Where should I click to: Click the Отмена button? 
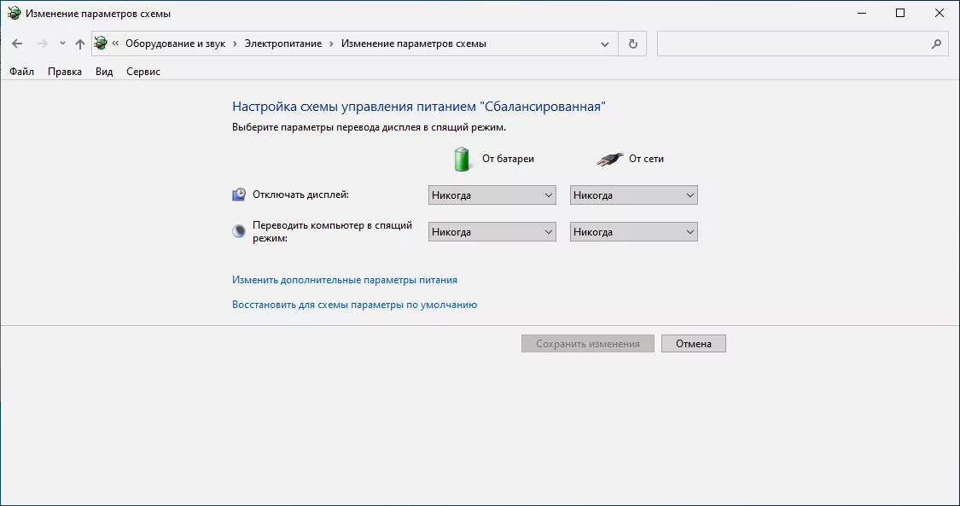coord(693,344)
